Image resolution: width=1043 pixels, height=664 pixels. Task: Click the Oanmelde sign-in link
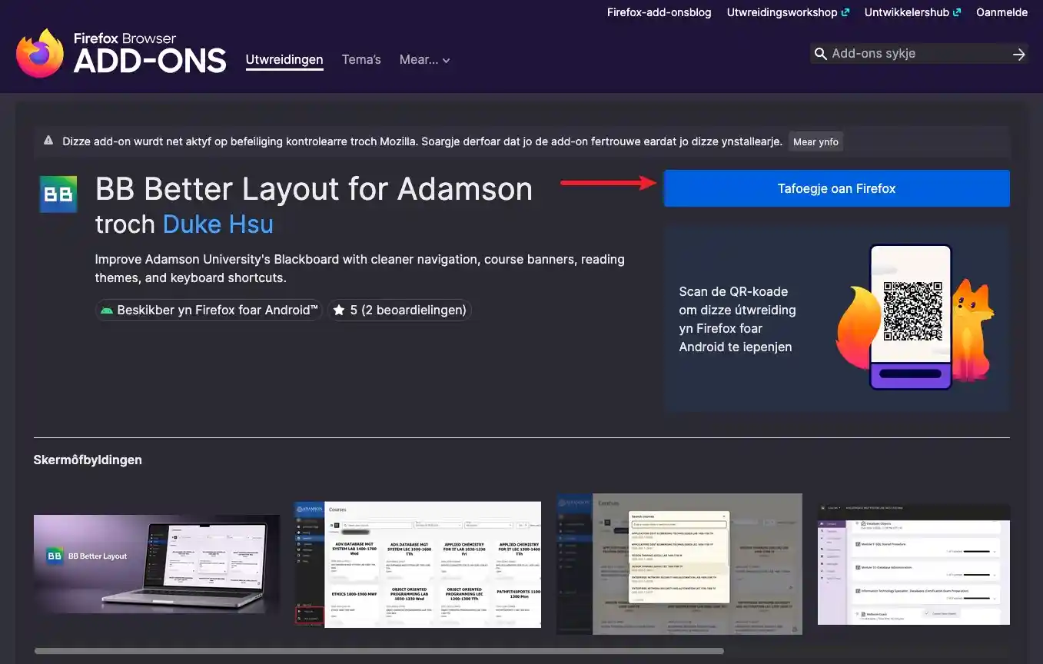[x=1001, y=12]
